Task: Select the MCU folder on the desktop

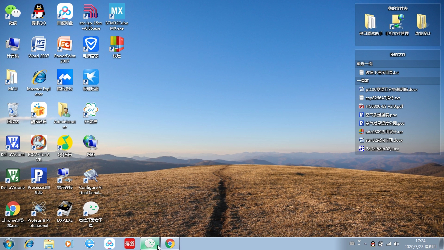Action: pyautogui.click(x=13, y=80)
